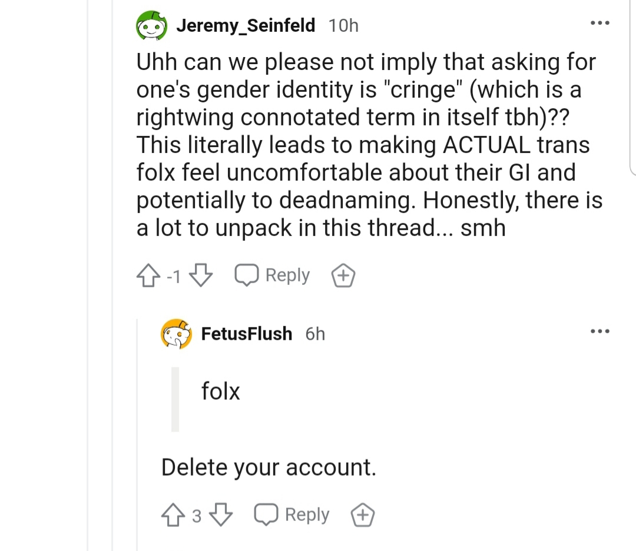This screenshot has height=551, width=636.
Task: Open options menu for Jeremy_Seinfeld's comment
Action: tap(600, 23)
